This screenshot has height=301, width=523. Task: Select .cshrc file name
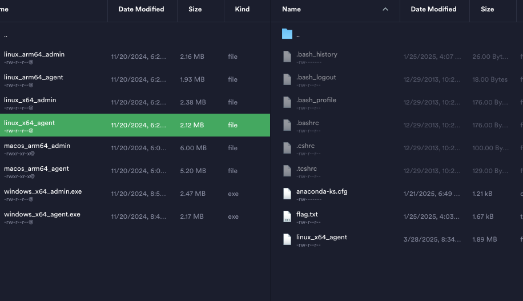[305, 146]
